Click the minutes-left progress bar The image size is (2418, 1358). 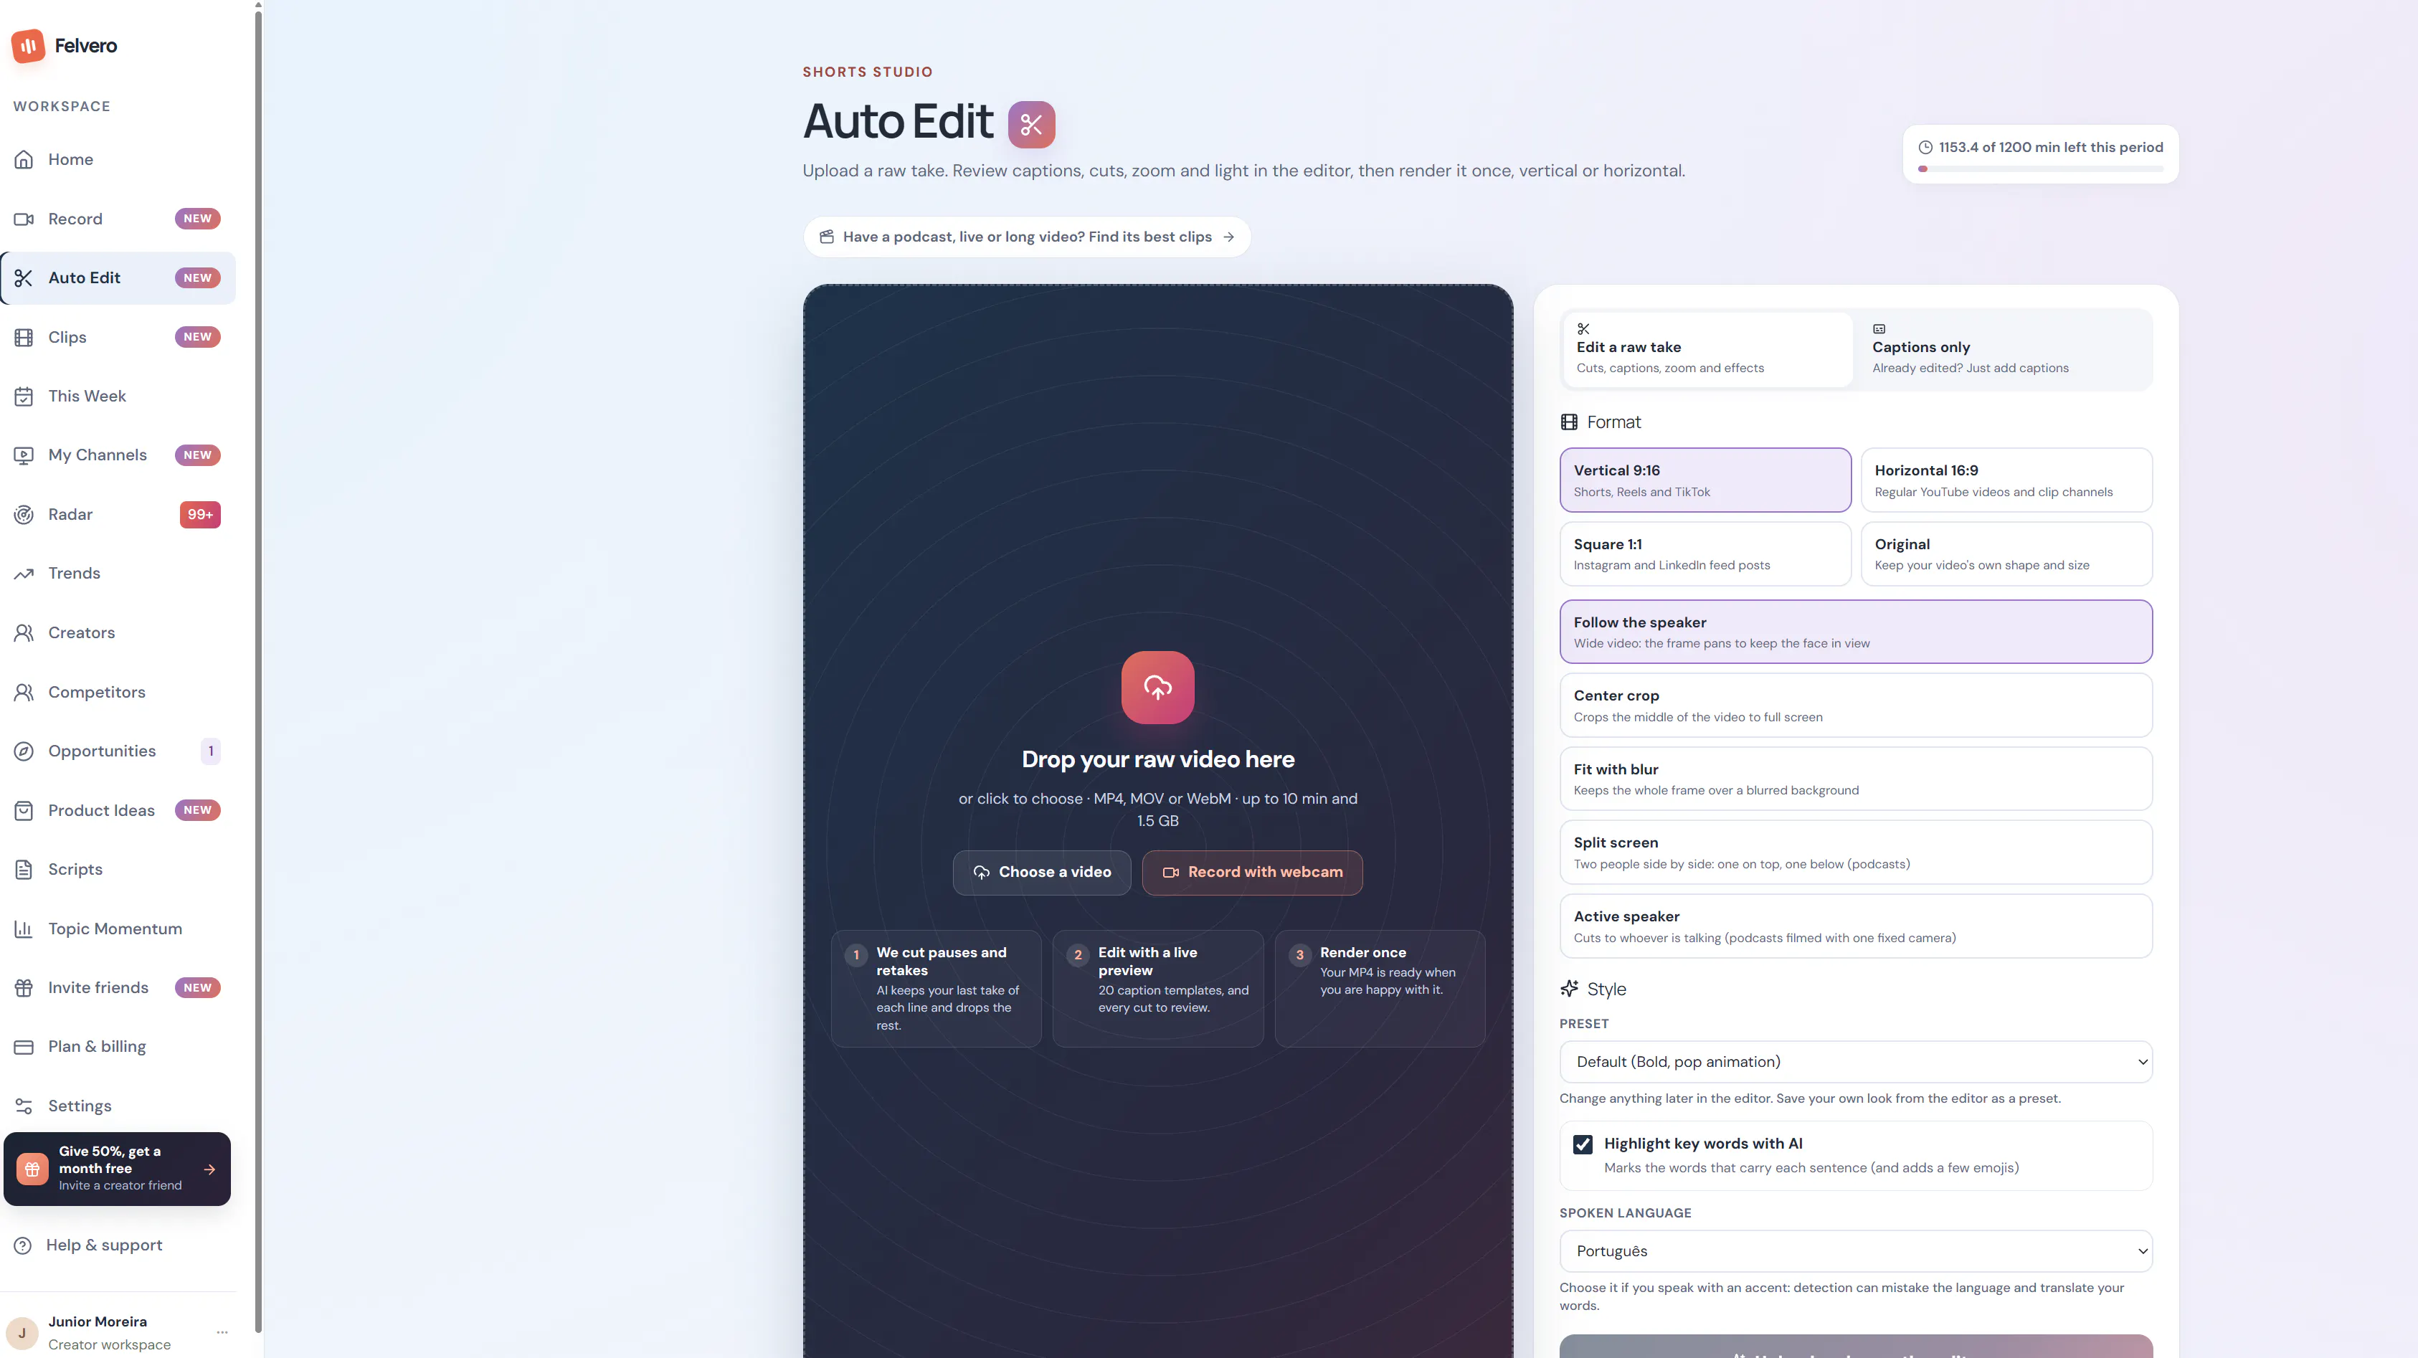point(2041,169)
